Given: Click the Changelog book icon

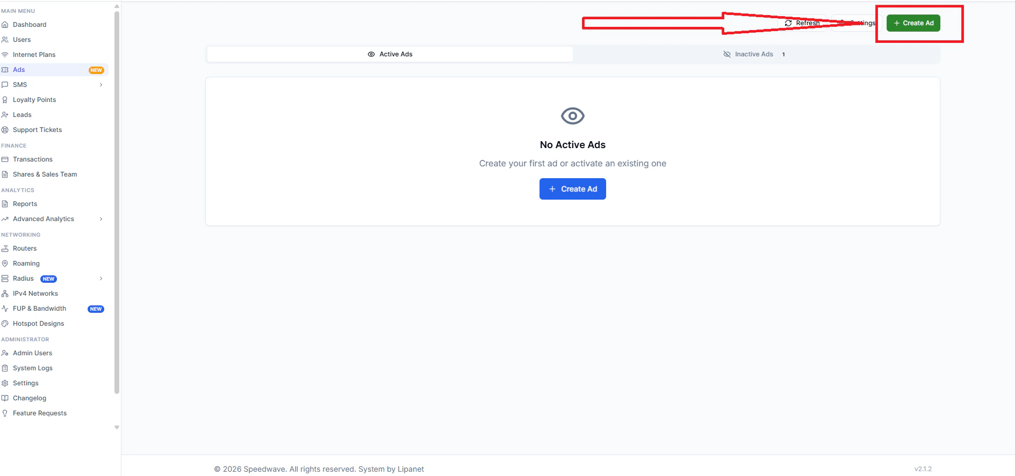Looking at the screenshot, I should 5,398.
